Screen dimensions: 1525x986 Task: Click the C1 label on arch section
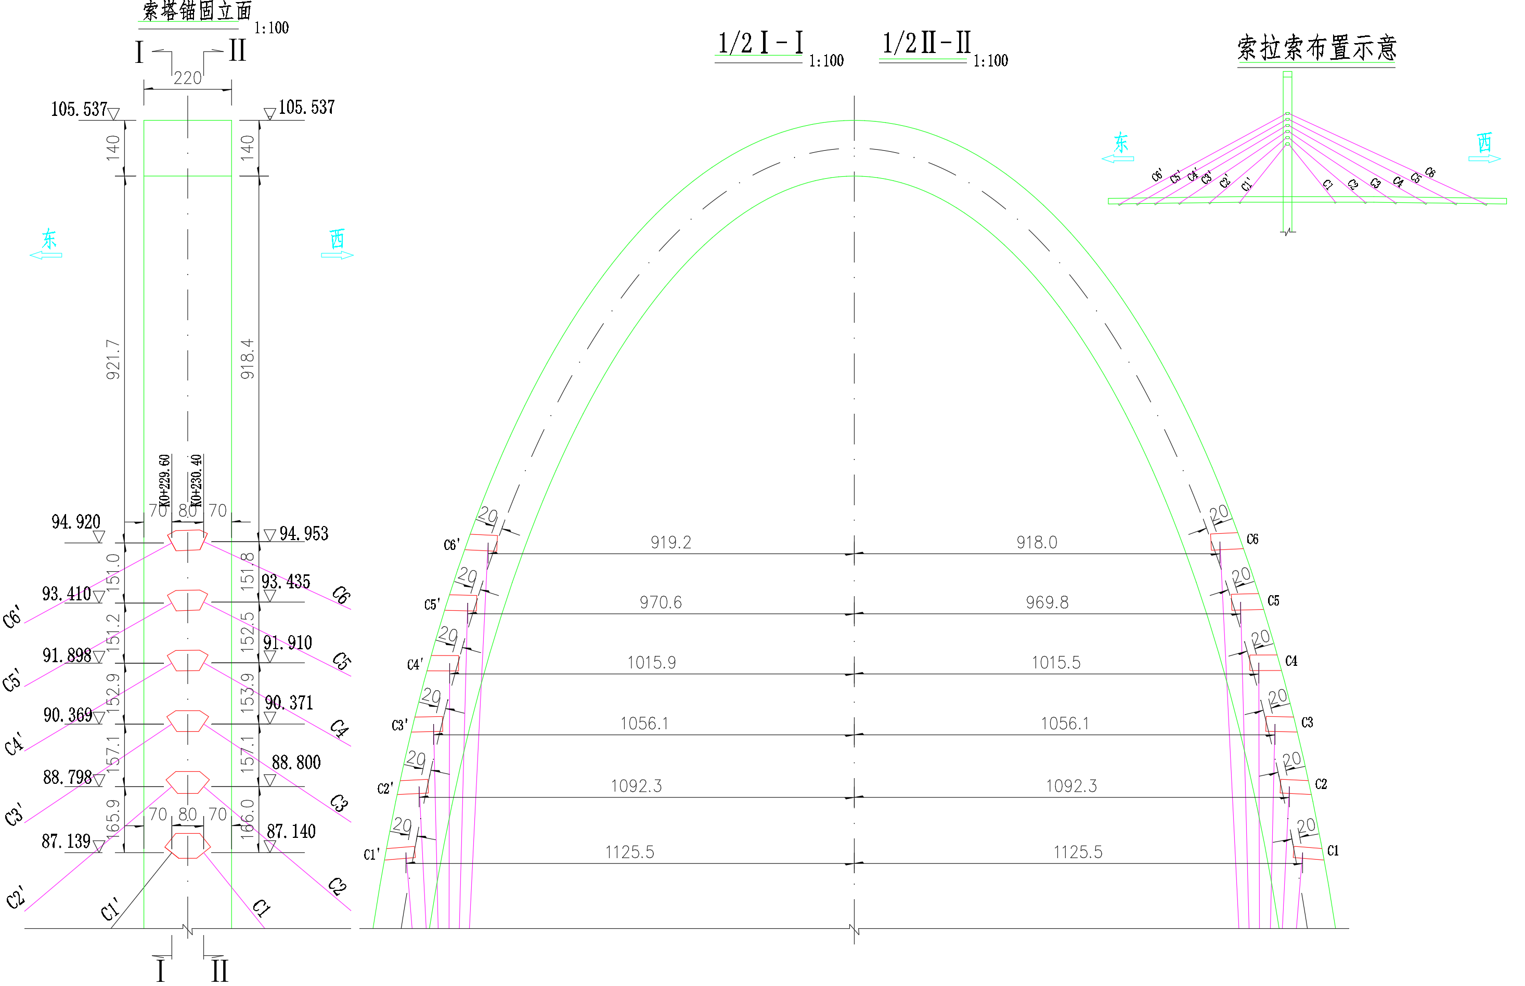point(1333,851)
